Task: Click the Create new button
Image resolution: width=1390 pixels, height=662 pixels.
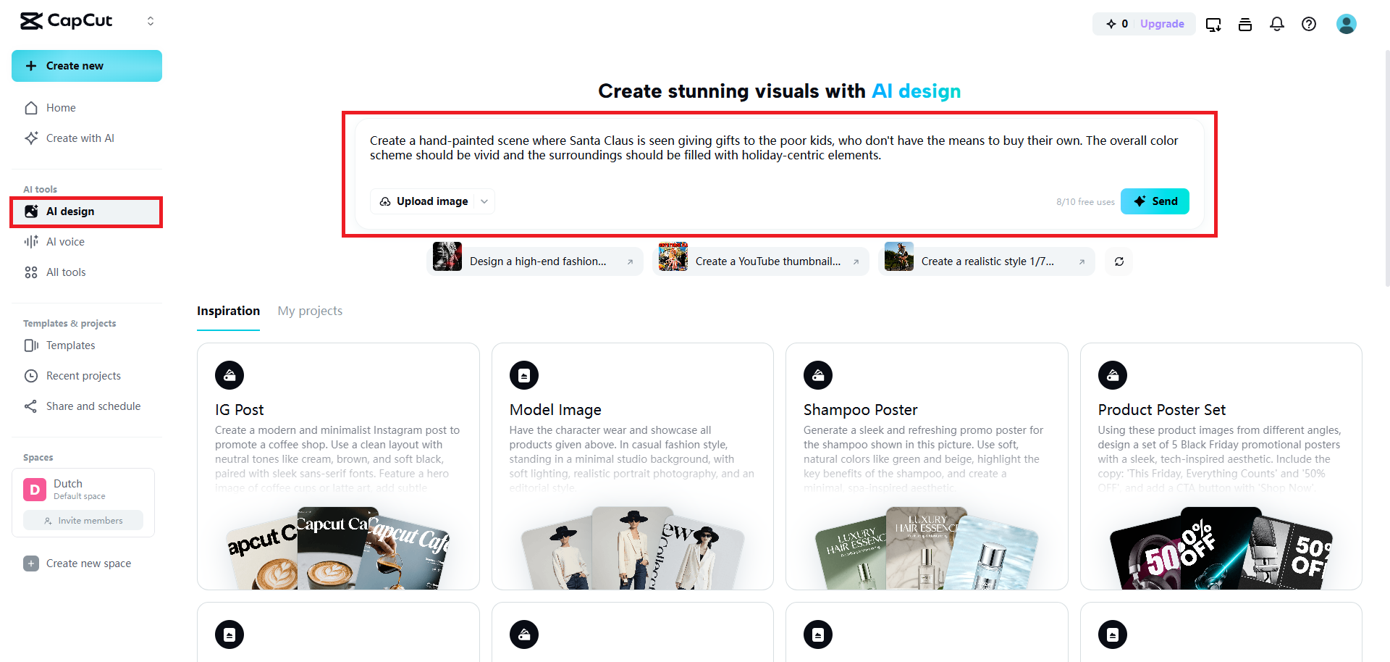Action: tap(87, 66)
